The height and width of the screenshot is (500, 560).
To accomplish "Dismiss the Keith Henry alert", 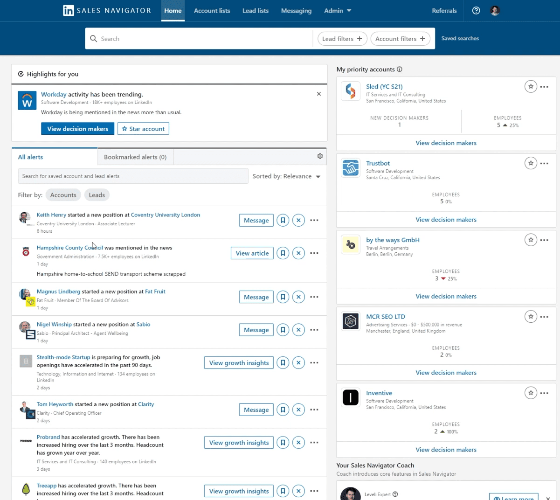I will click(298, 220).
